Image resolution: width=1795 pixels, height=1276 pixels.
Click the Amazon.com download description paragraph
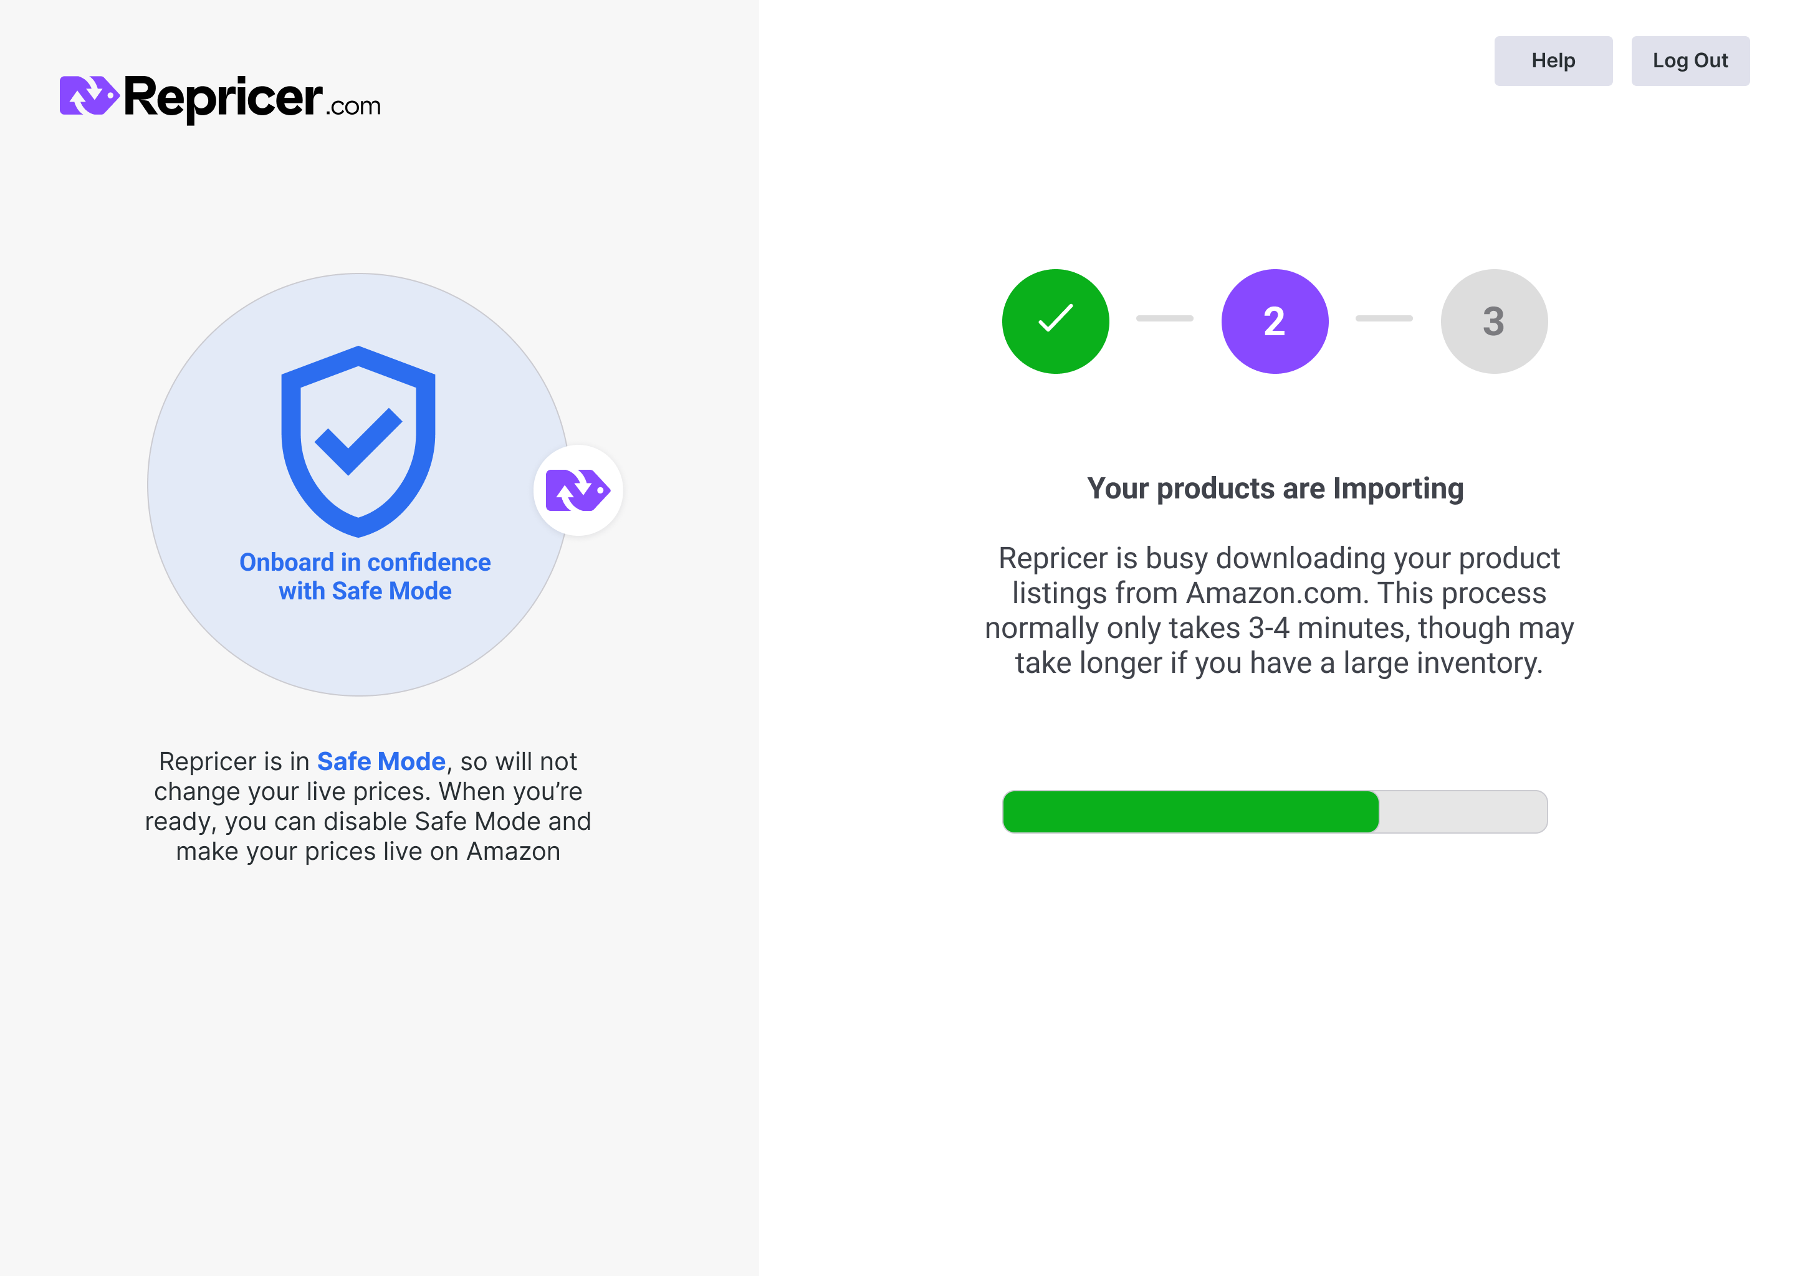(x=1278, y=610)
